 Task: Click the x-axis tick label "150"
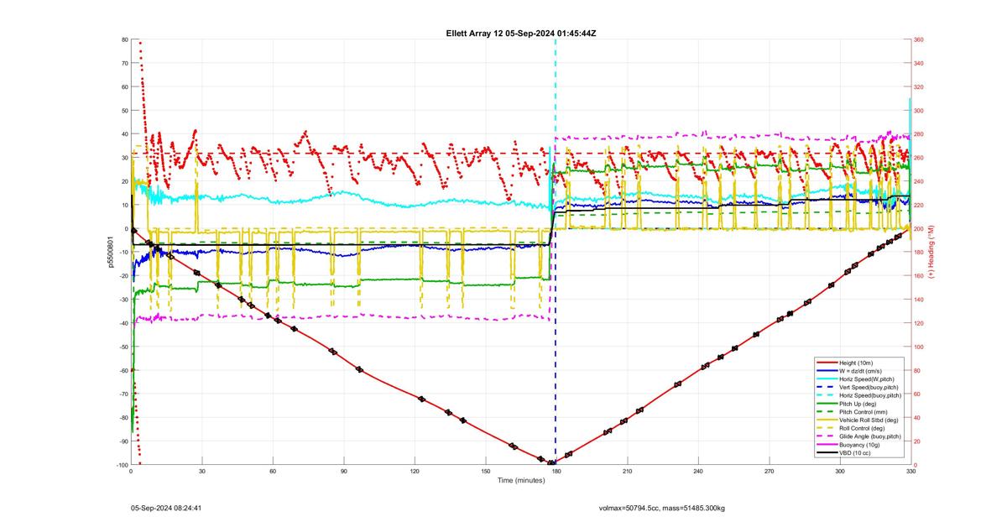tap(485, 472)
